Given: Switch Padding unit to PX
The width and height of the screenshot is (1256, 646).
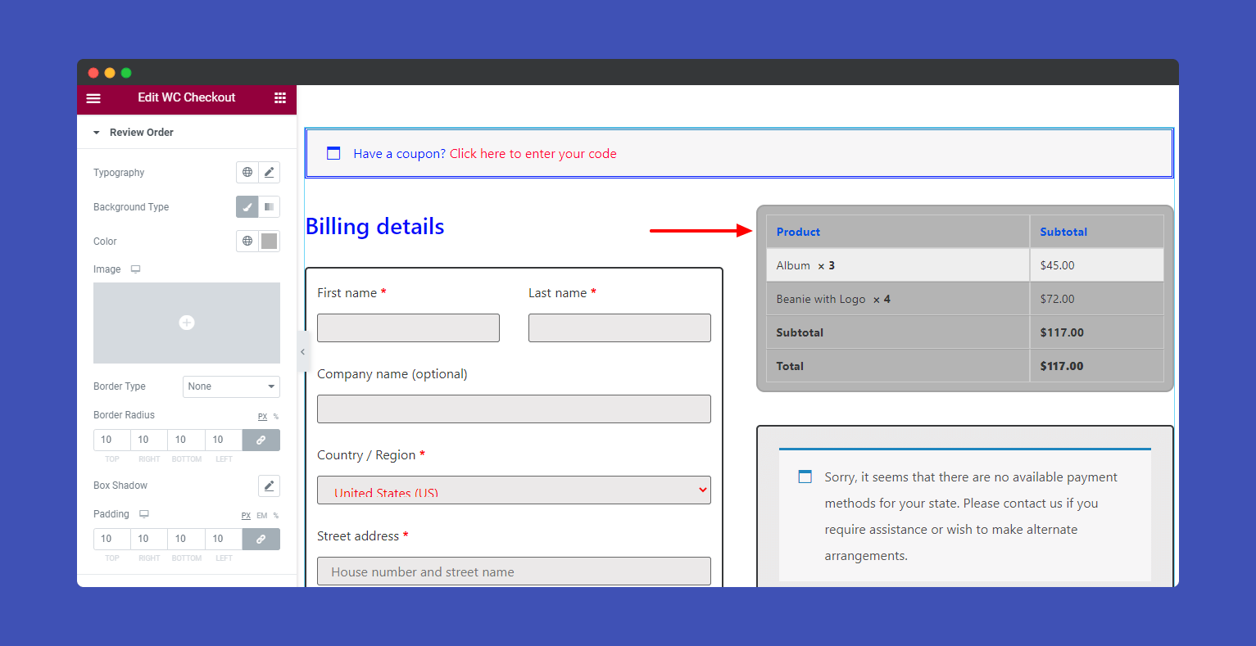Looking at the screenshot, I should pos(246,516).
